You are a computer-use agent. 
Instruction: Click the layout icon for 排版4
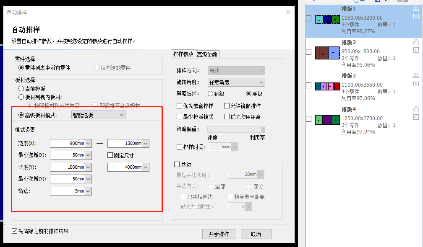pos(416,117)
